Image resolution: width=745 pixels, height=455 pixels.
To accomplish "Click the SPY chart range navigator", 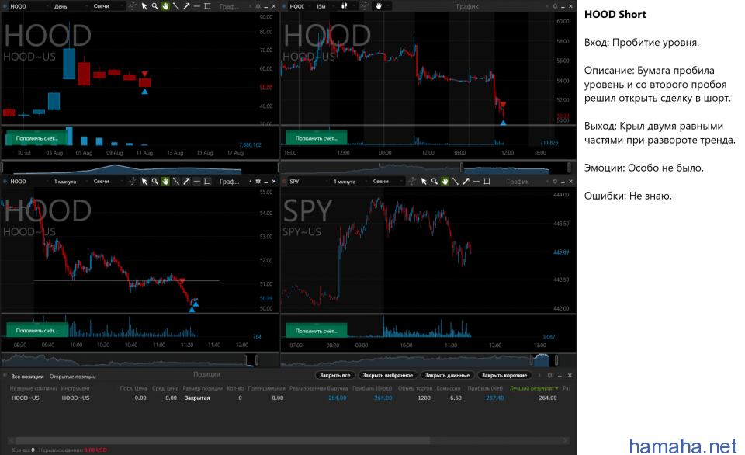I will coord(428,360).
